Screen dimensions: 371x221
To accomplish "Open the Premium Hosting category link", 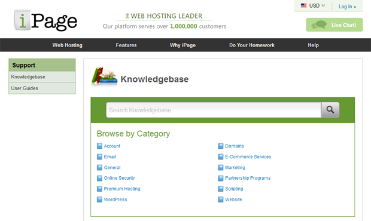I will tap(122, 189).
